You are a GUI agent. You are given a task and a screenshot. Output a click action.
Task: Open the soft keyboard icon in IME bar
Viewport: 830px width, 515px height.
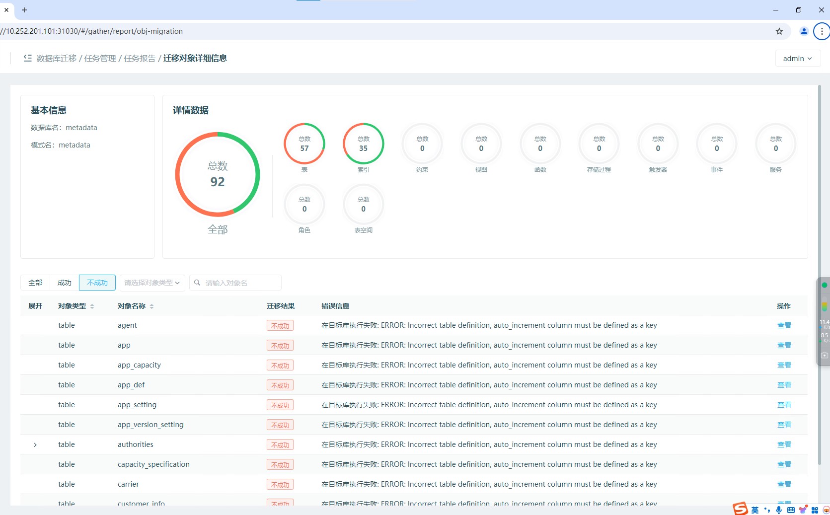tap(791, 510)
